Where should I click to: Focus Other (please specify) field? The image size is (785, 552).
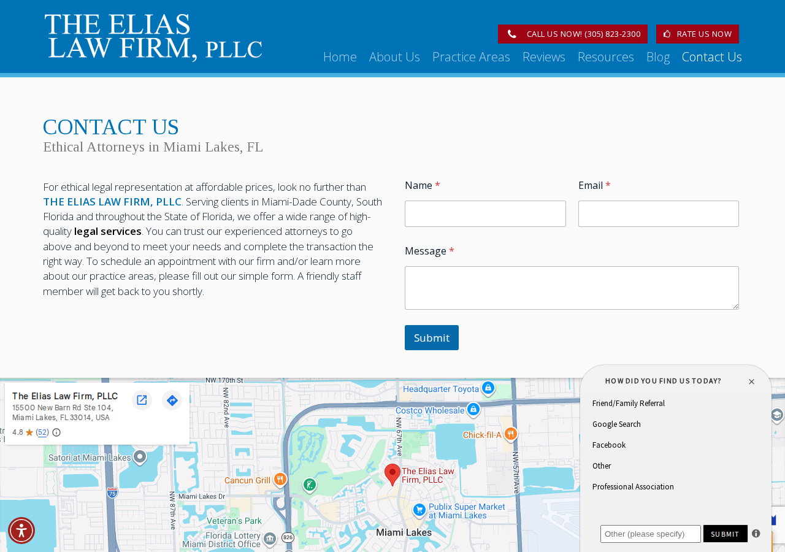[x=651, y=534]
